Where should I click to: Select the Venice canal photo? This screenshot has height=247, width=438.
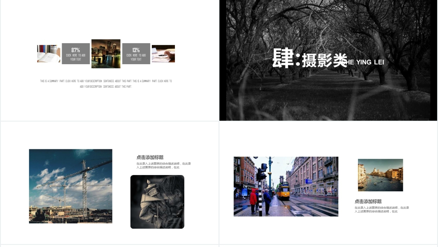click(380, 175)
